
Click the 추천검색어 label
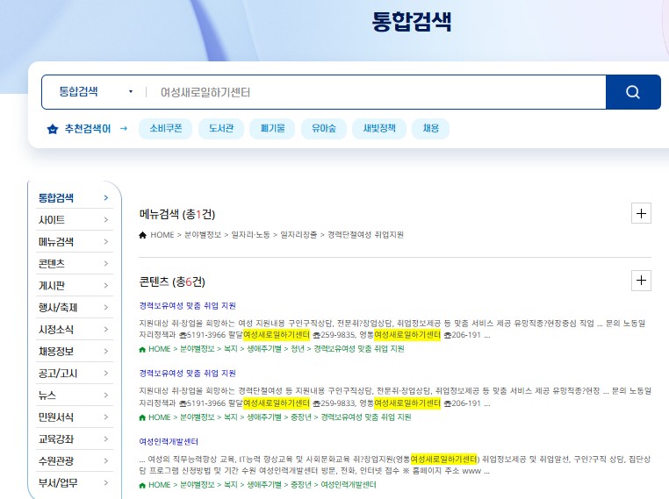tap(88, 129)
